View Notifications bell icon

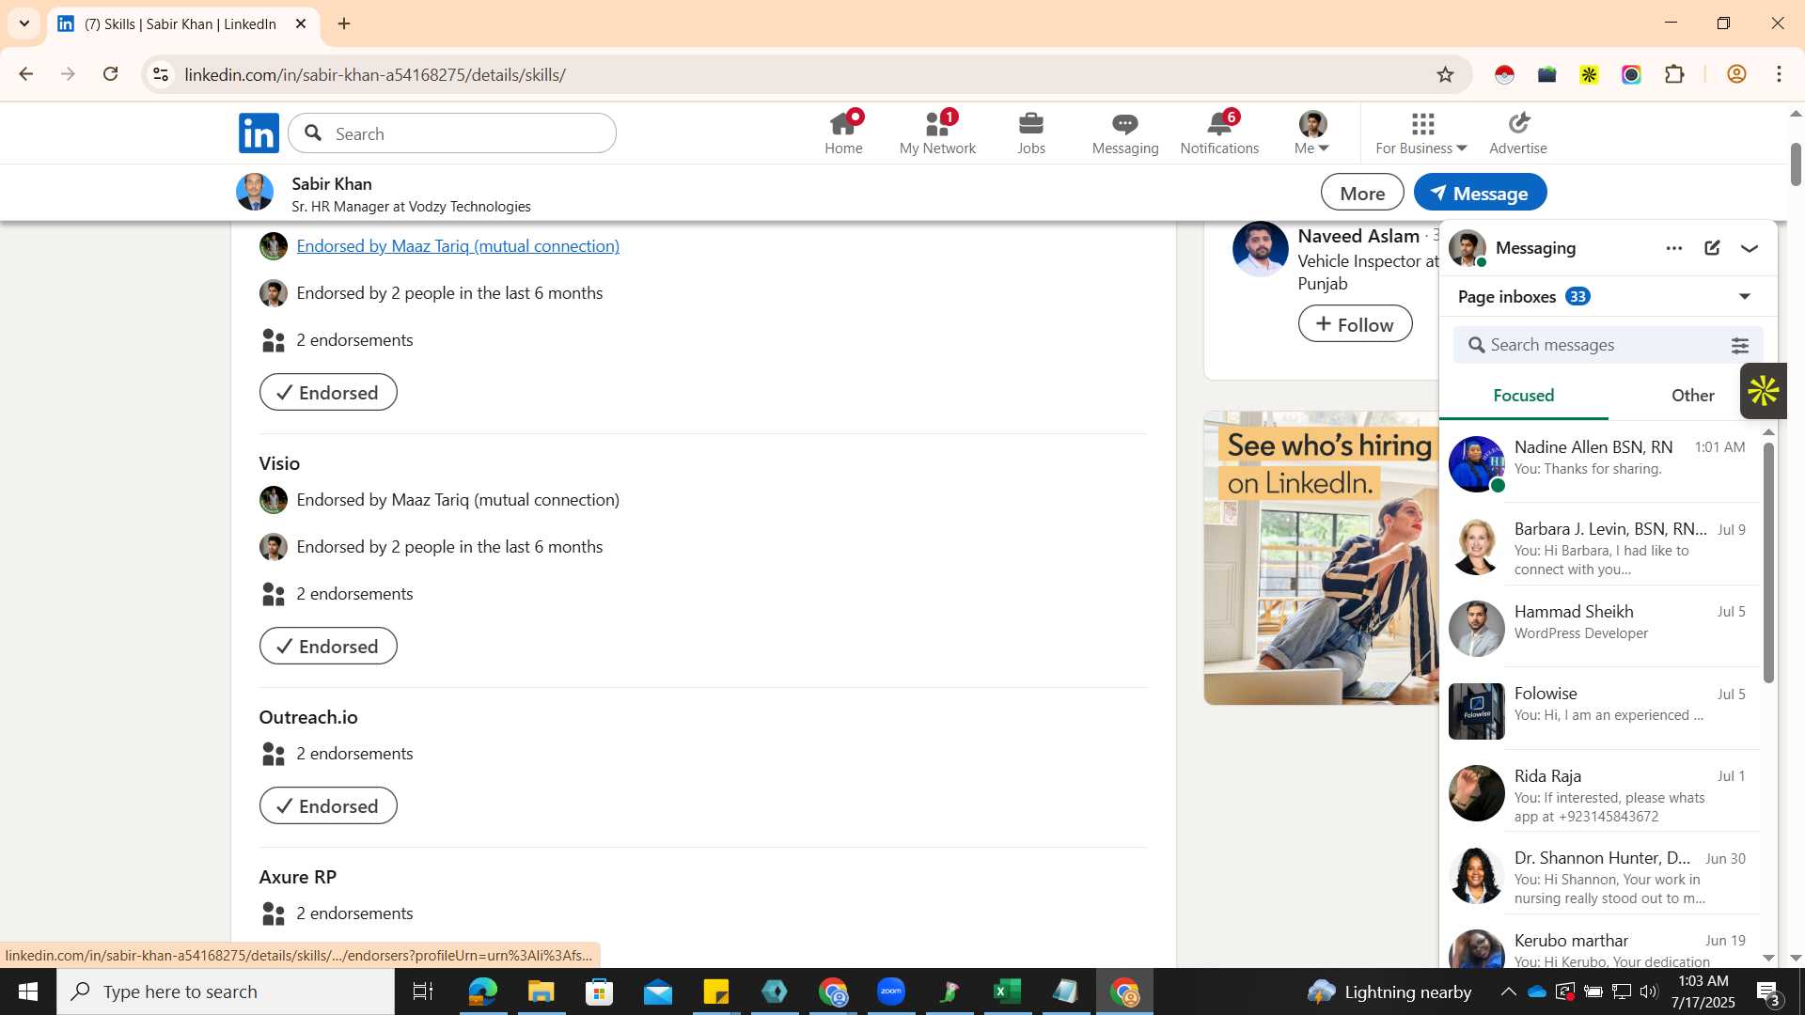(x=1219, y=133)
